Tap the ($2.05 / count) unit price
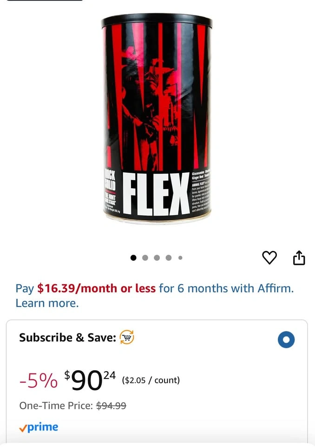Viewport: 315px width, 447px height. pos(151,380)
